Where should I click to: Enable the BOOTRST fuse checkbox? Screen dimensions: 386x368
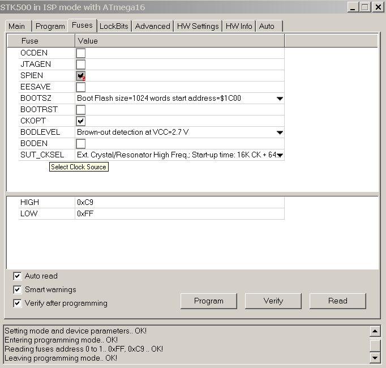pyautogui.click(x=81, y=110)
